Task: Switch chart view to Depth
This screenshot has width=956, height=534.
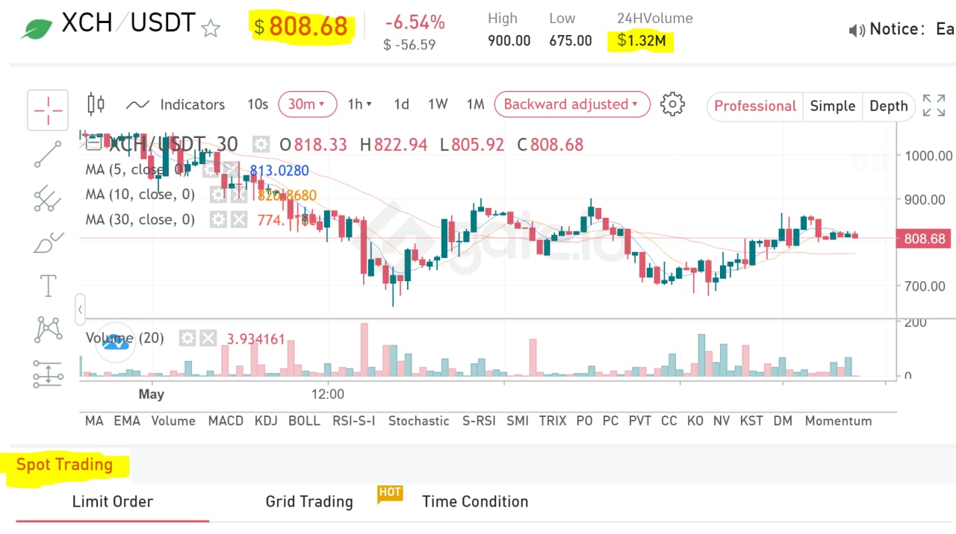Action: tap(888, 106)
